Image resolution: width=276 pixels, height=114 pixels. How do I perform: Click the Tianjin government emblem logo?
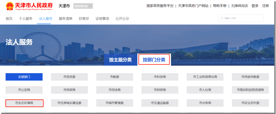(x=10, y=6)
